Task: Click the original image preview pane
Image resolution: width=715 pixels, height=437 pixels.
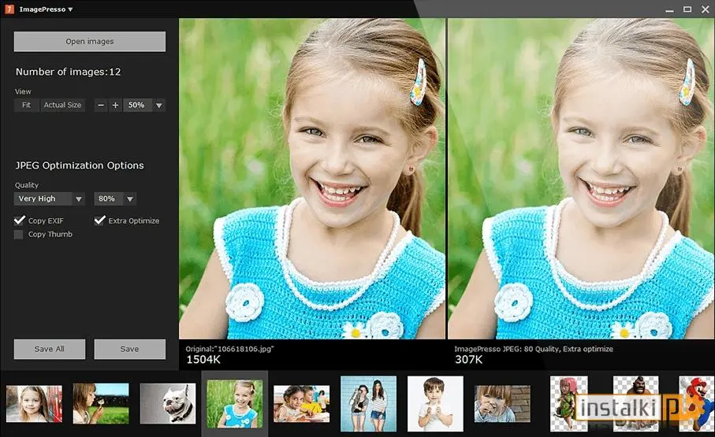Action: click(x=312, y=179)
